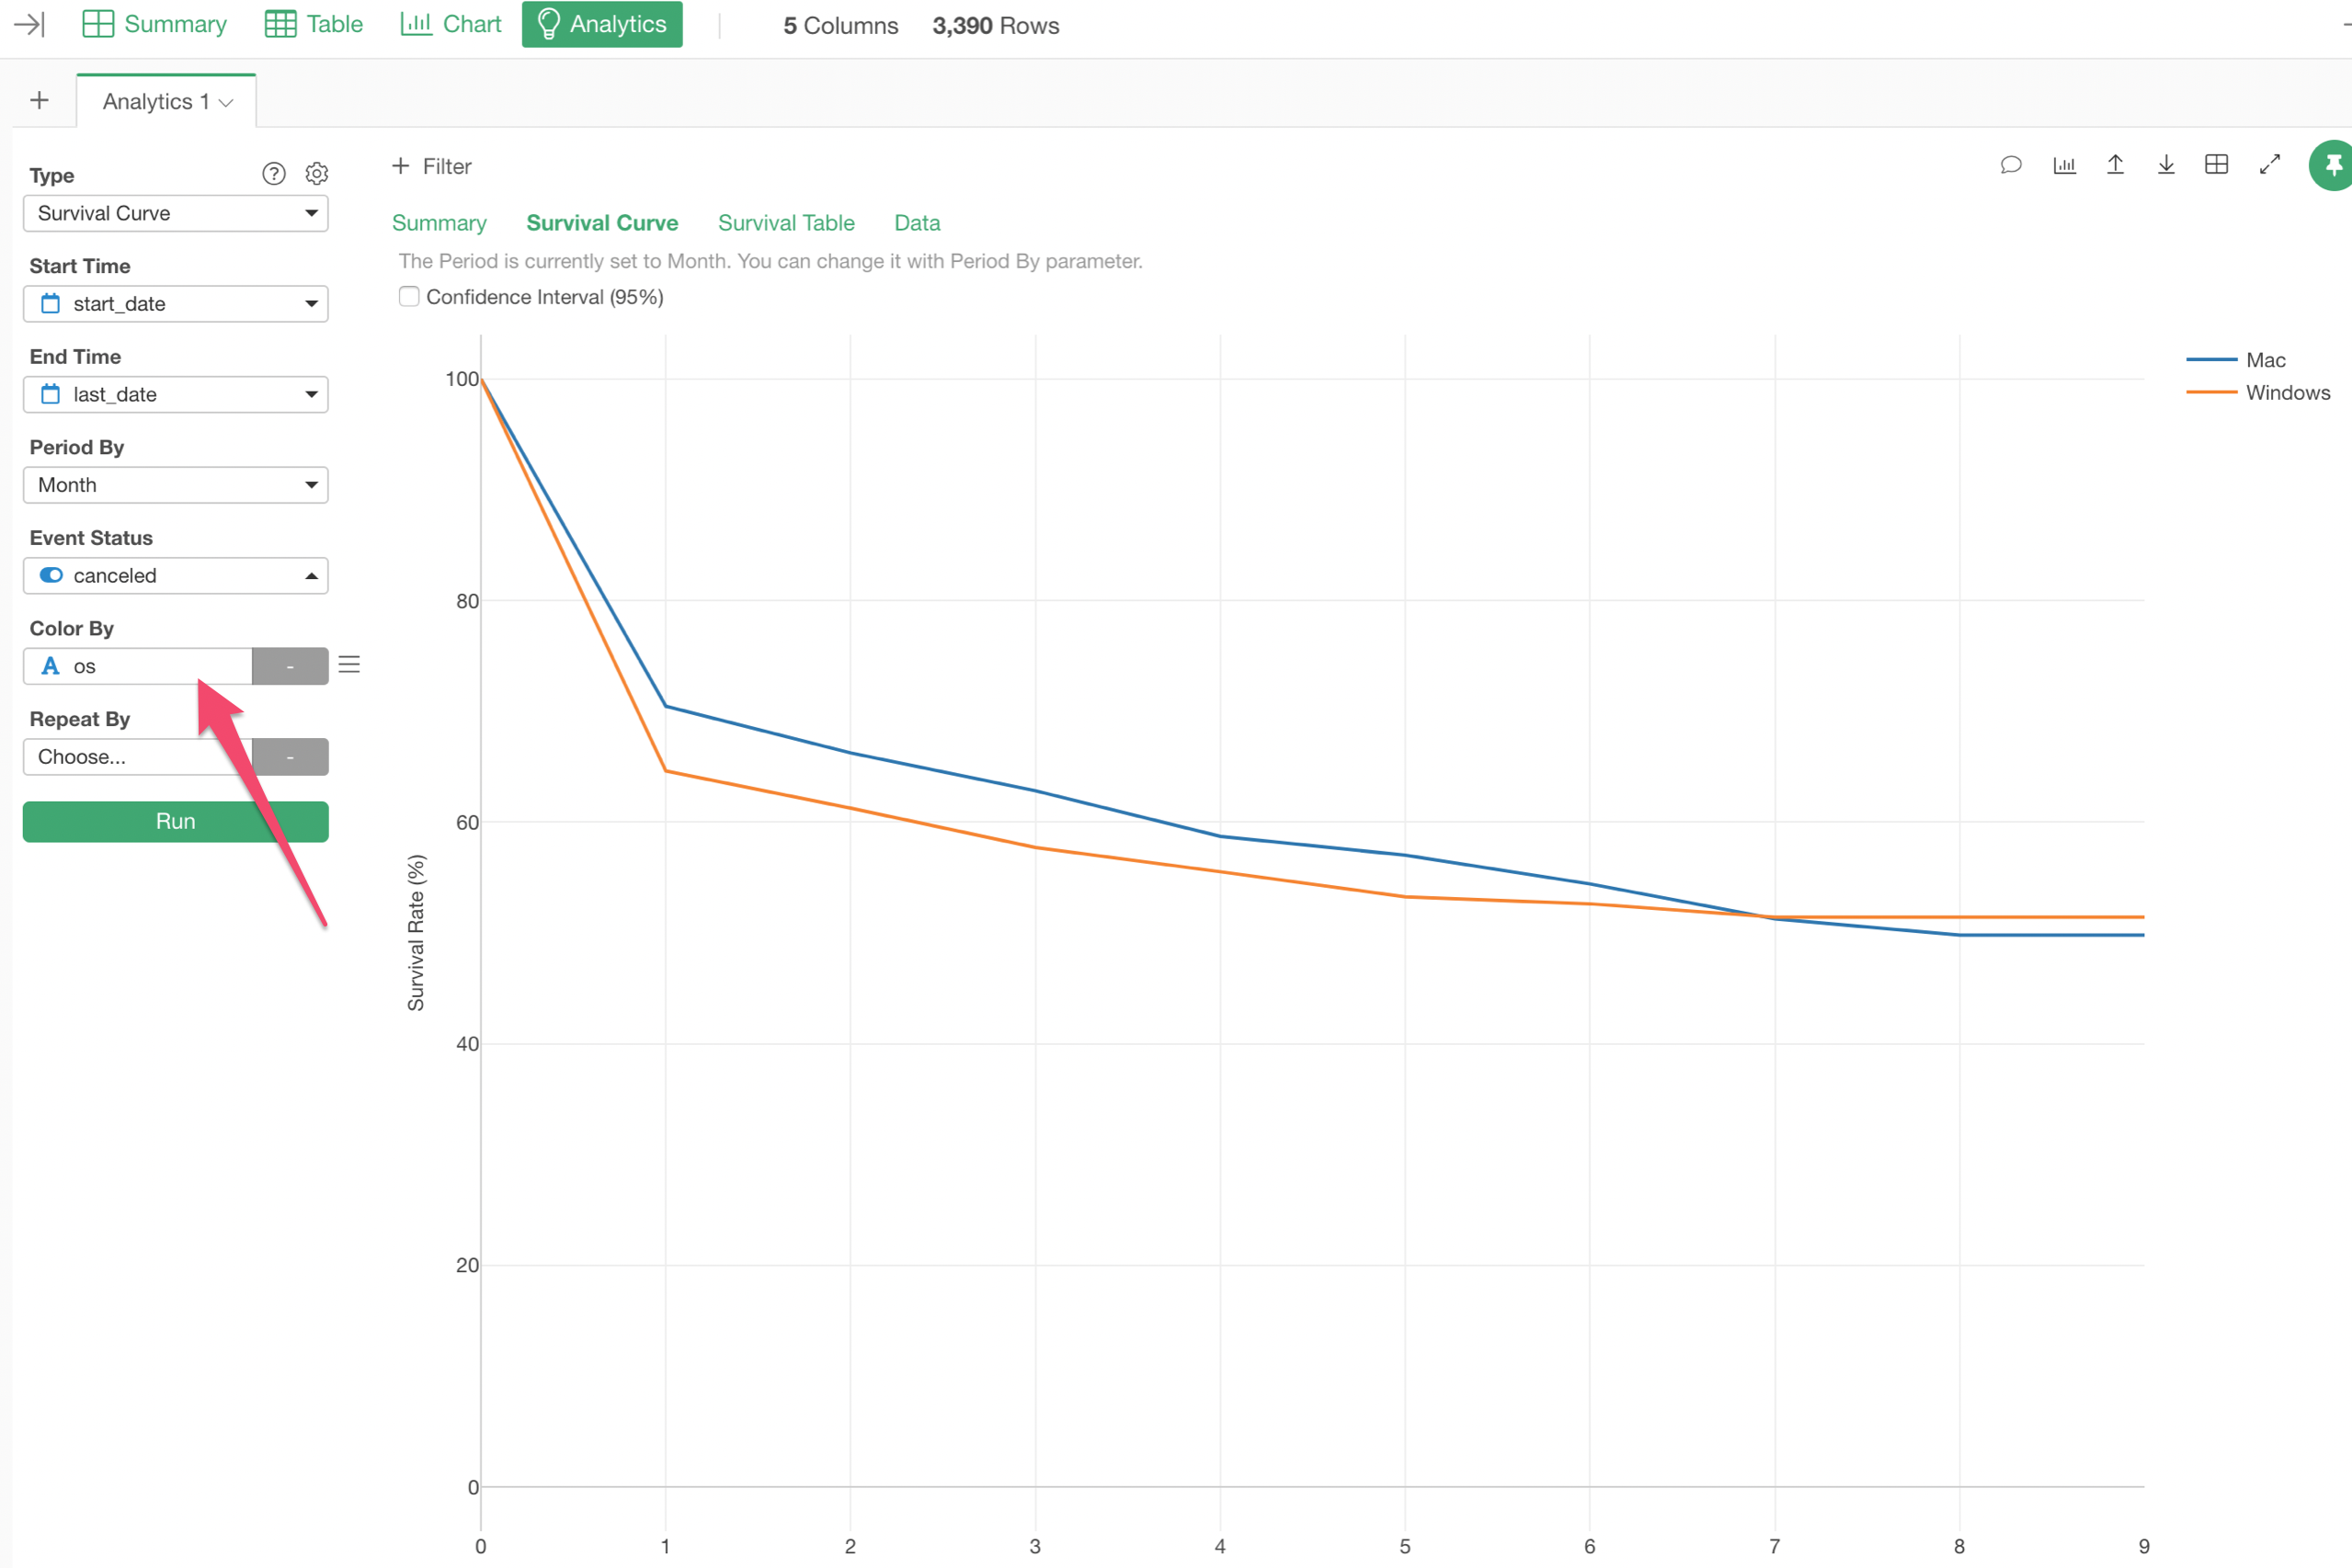Click the green pin button
Viewport: 2352px width, 1568px height.
pos(2332,165)
